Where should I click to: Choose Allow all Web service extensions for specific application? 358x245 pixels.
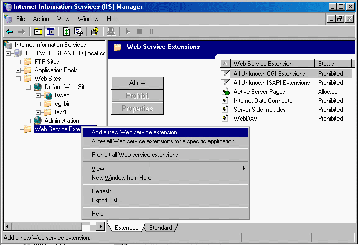tap(165, 141)
